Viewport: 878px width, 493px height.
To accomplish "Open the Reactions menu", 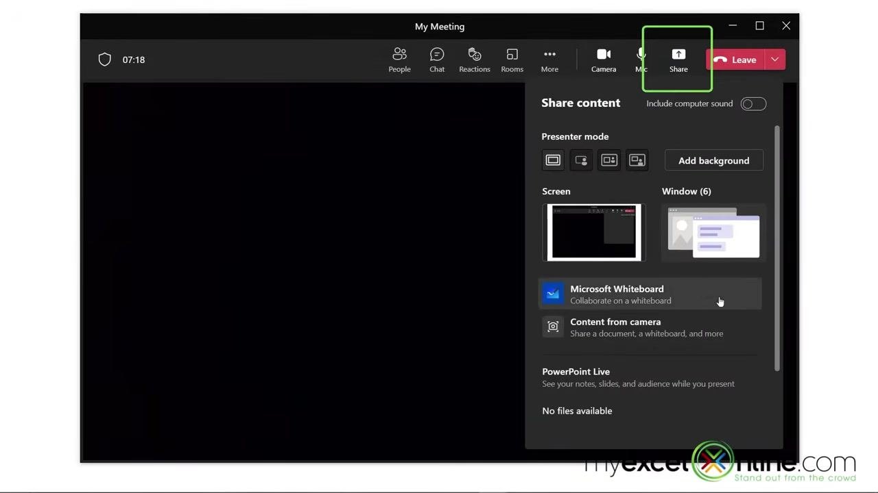I will click(475, 60).
